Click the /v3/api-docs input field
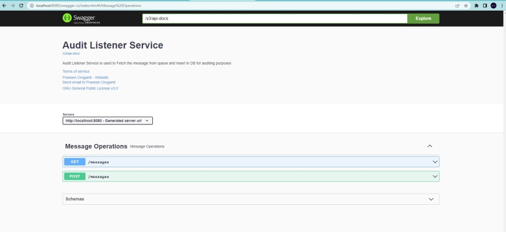Viewport: 506px width, 232px height. [x=275, y=18]
